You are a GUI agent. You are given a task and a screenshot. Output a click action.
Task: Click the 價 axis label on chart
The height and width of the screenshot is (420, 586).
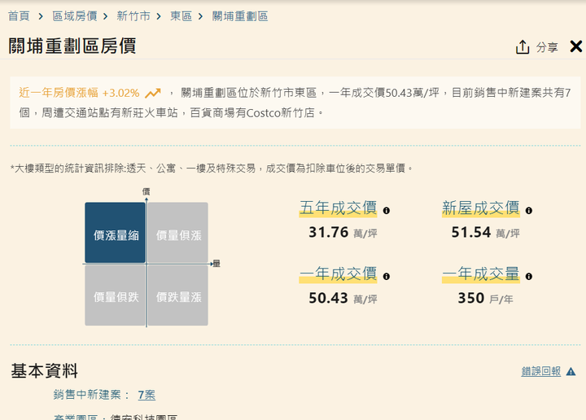coord(146,192)
